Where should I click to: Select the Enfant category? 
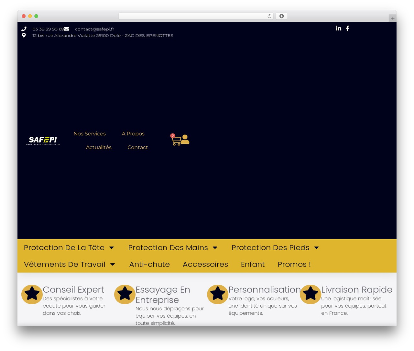pyautogui.click(x=253, y=264)
